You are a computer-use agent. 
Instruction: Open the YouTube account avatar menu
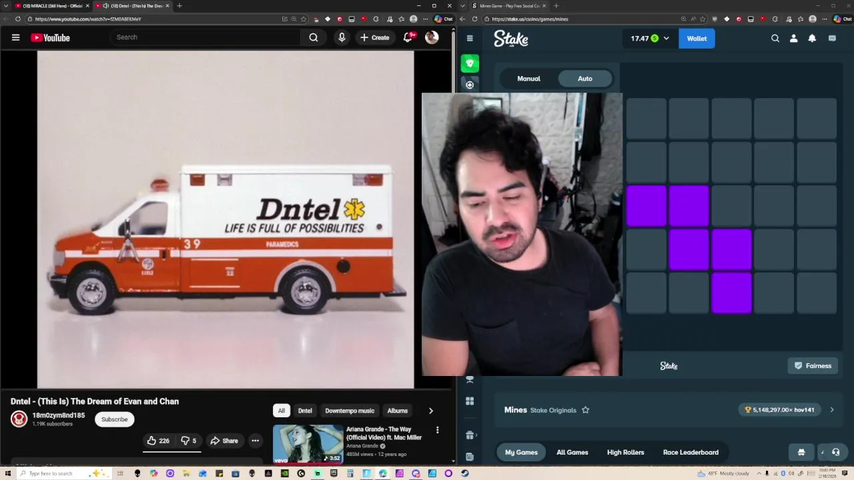point(432,37)
